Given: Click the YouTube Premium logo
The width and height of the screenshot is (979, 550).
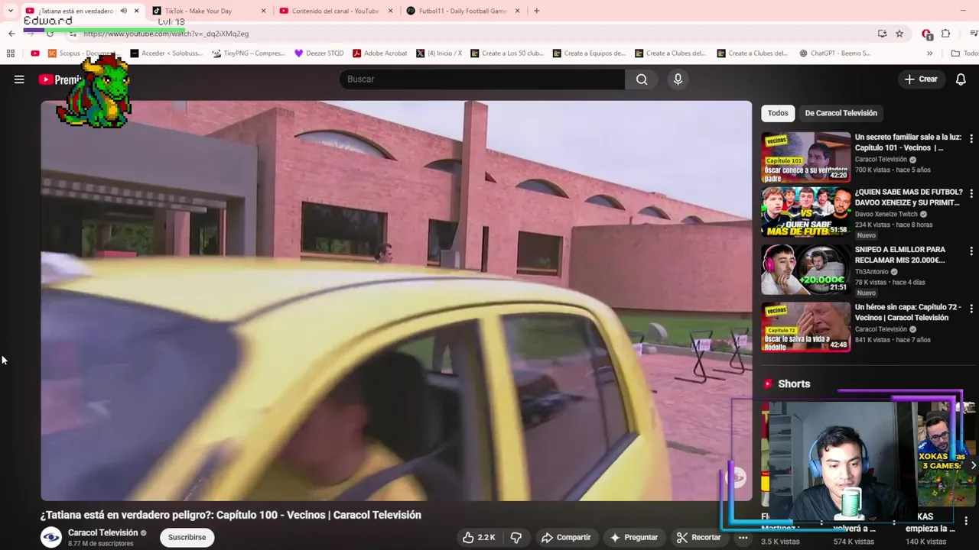Looking at the screenshot, I should [x=60, y=79].
